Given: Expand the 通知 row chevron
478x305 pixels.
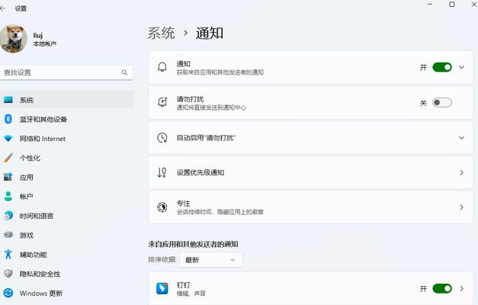Looking at the screenshot, I should [461, 67].
